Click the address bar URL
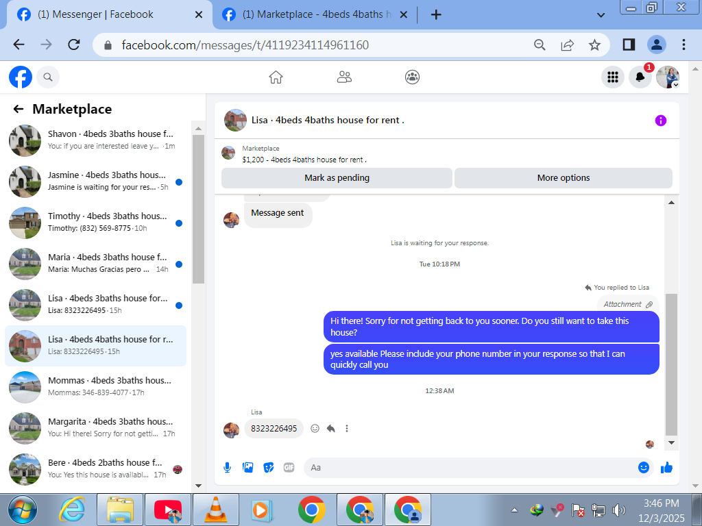The height and width of the screenshot is (526, 702). point(245,45)
